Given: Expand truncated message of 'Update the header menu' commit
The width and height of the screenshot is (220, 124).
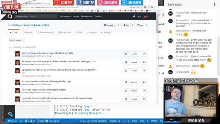Looking at the screenshot, I should (x=24, y=73).
